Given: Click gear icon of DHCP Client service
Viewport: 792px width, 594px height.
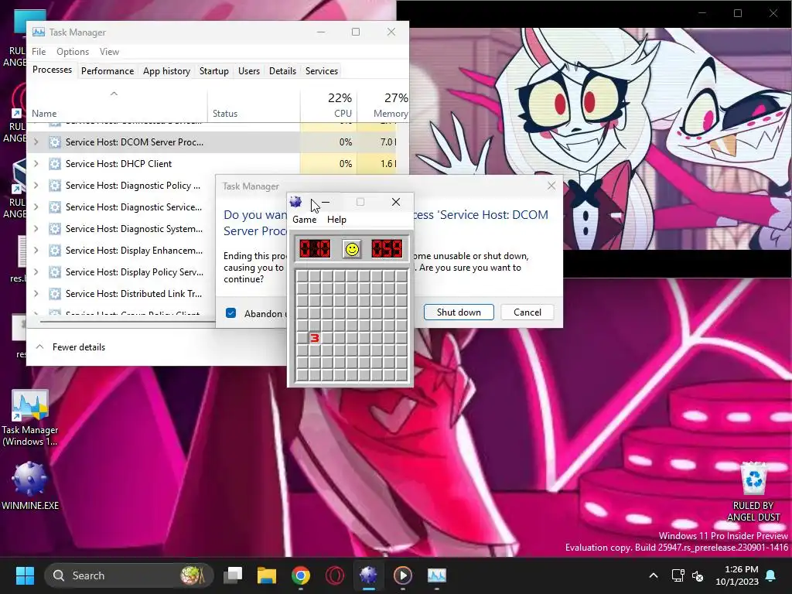Looking at the screenshot, I should tap(55, 164).
